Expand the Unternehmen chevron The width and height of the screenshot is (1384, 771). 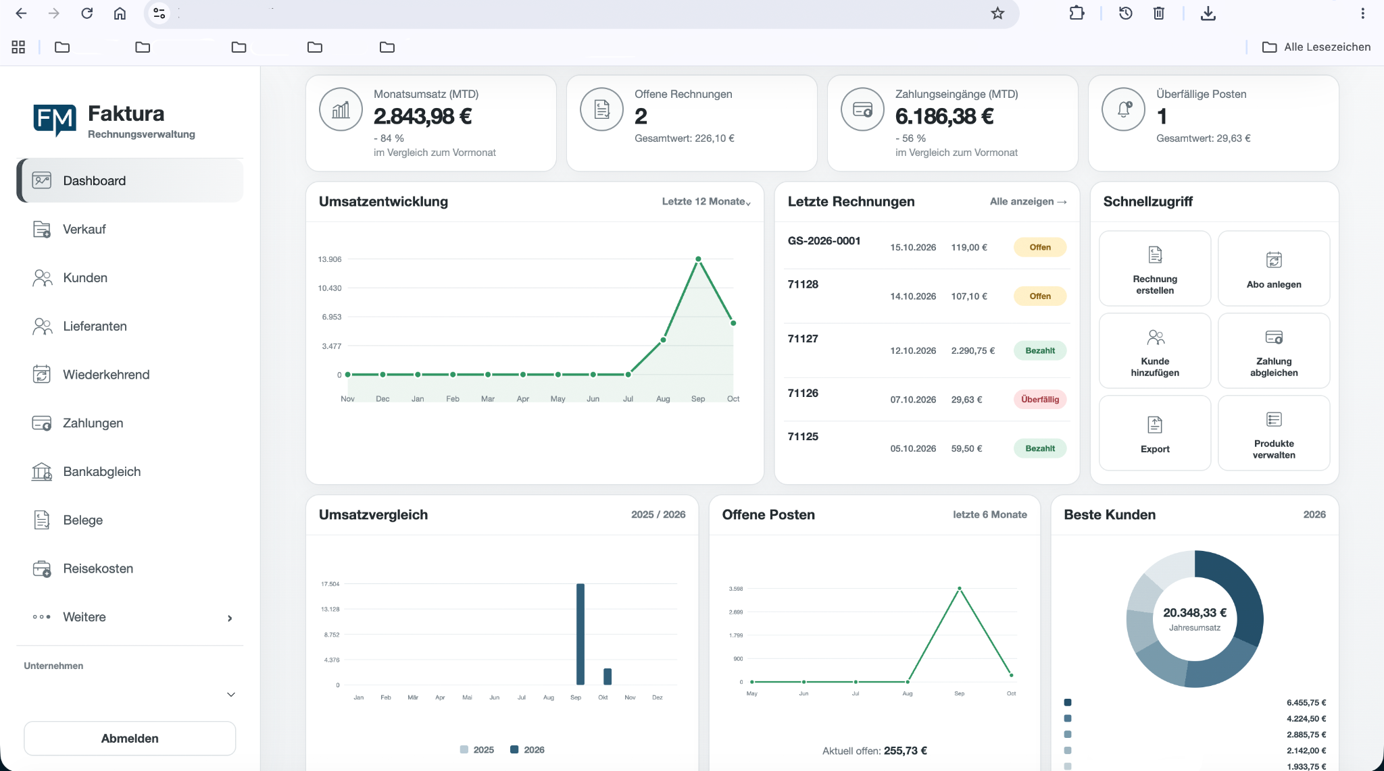pyautogui.click(x=231, y=695)
